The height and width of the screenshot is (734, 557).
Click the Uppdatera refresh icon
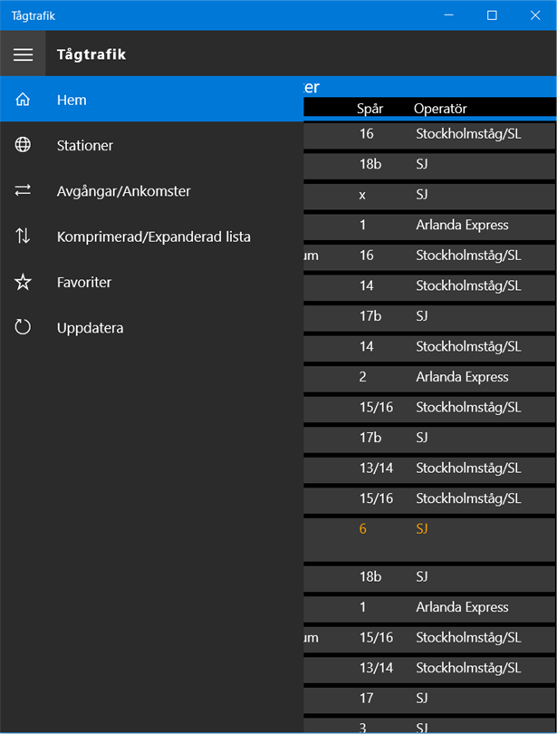point(23,328)
